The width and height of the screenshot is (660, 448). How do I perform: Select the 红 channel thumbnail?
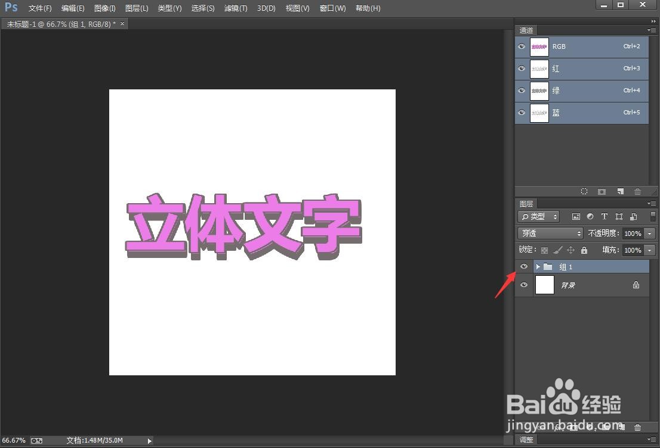(x=539, y=69)
